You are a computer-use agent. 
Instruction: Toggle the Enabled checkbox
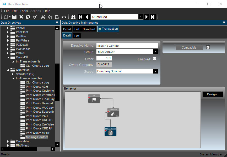pos(154,59)
